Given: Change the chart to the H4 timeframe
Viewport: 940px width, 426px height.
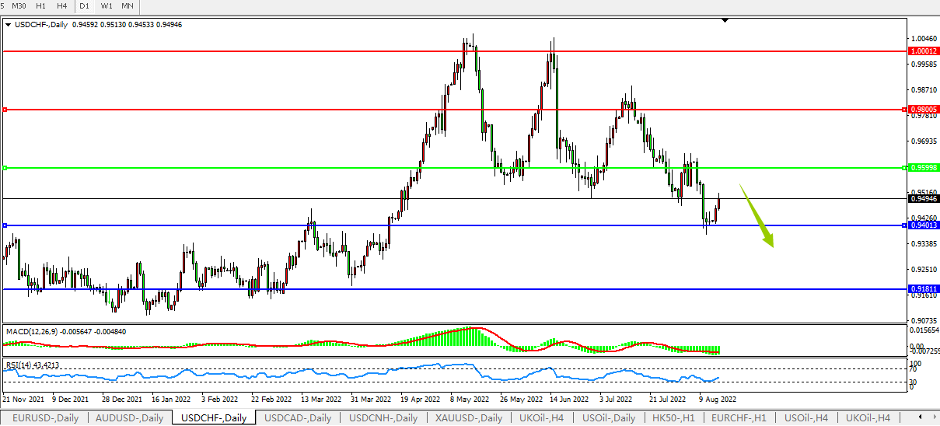Looking at the screenshot, I should 62,6.
